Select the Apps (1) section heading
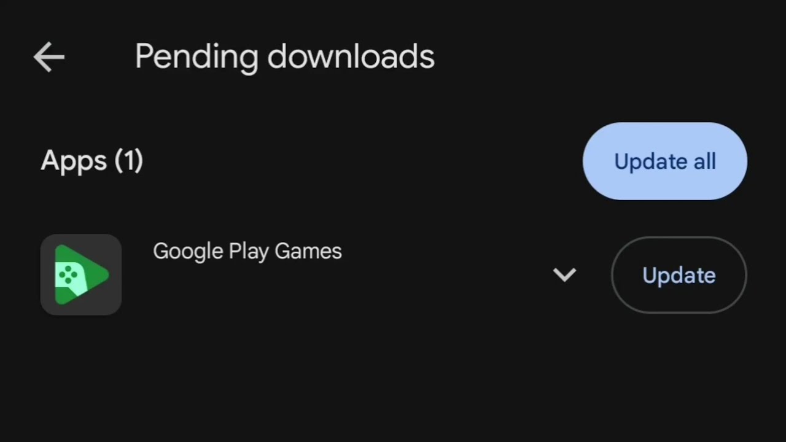Screen dimensions: 786x442 pos(92,161)
